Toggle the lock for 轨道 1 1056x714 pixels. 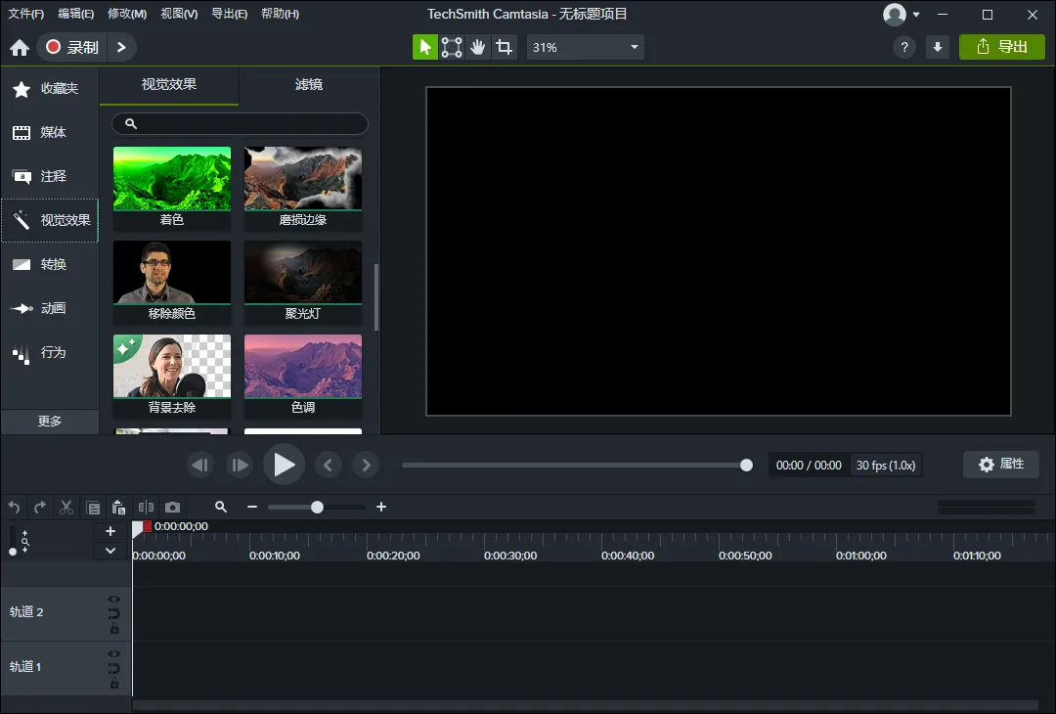pyautogui.click(x=114, y=684)
